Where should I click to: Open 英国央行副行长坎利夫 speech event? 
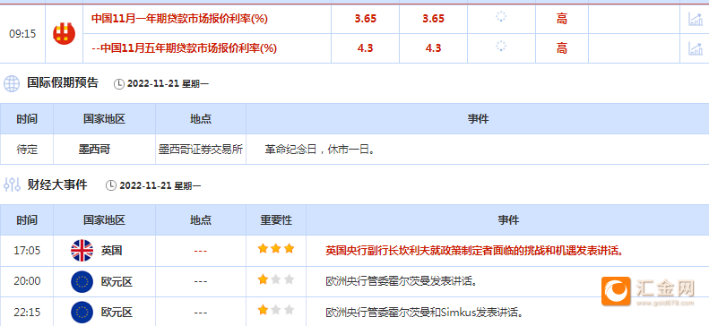click(x=474, y=251)
